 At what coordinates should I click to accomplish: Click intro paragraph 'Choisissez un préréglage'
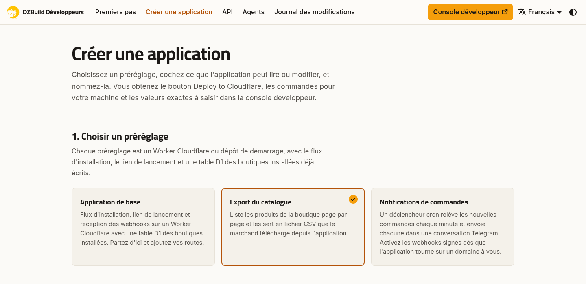pos(203,86)
